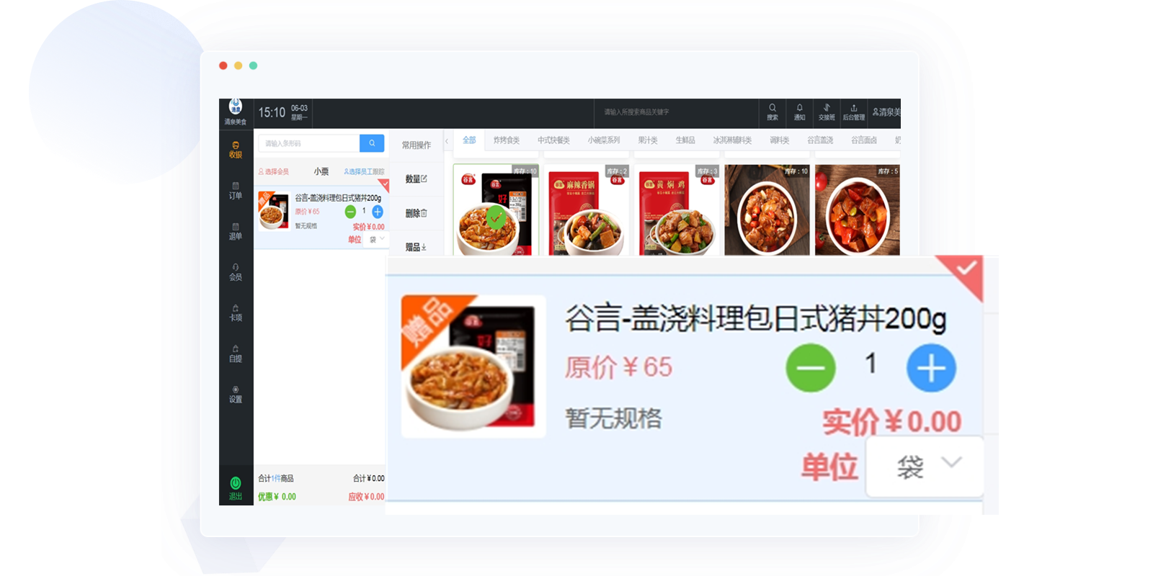Click the blue barcode search magnifier button
The height and width of the screenshot is (576, 1153).
(372, 143)
